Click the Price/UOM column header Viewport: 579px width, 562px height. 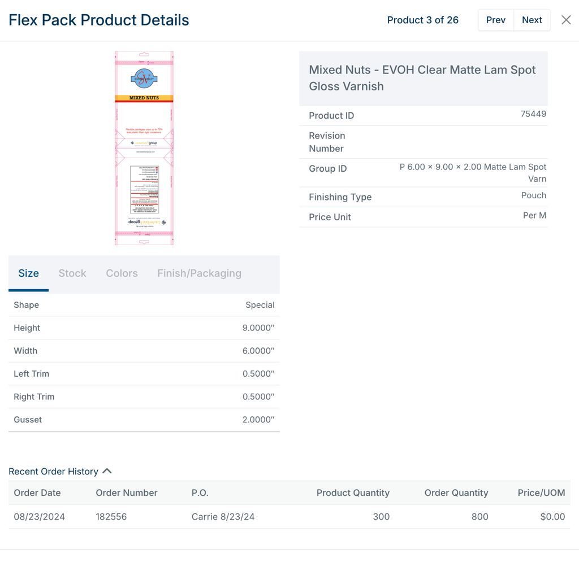coord(541,493)
